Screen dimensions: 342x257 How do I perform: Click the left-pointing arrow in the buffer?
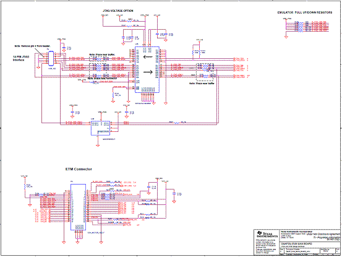(148, 57)
